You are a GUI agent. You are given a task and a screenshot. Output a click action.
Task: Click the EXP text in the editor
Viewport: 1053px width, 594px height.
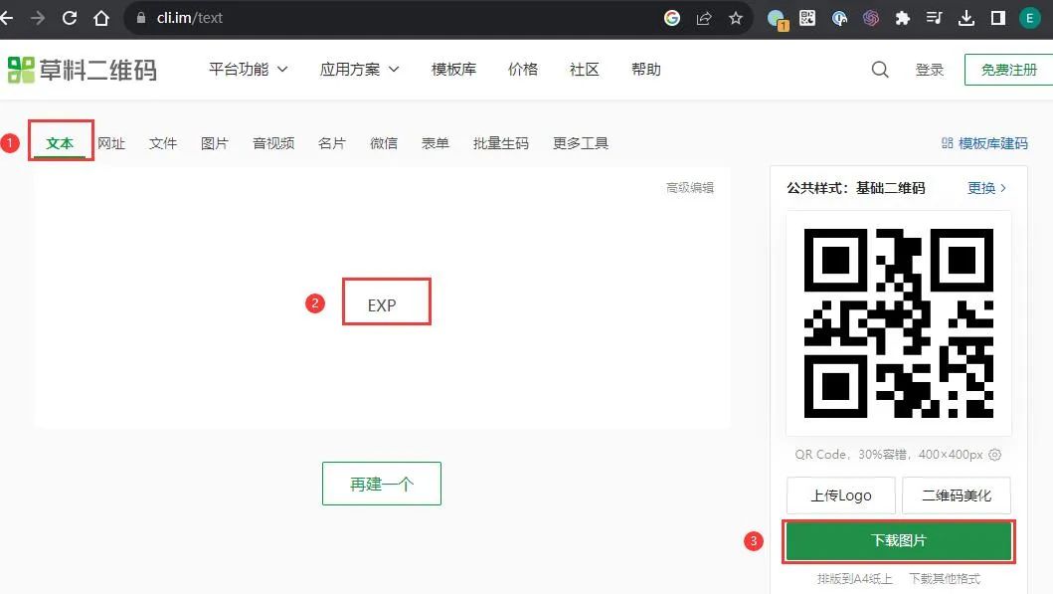(382, 305)
